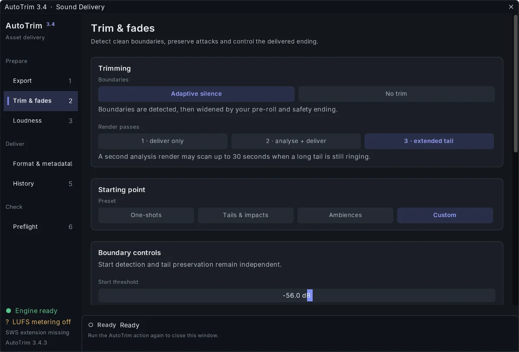Apply the One-shots preset
519x352 pixels.
point(146,215)
